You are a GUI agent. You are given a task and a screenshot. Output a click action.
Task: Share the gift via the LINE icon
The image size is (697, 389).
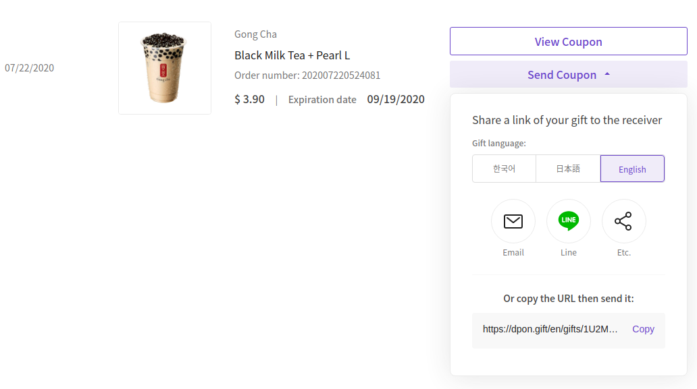click(x=569, y=221)
